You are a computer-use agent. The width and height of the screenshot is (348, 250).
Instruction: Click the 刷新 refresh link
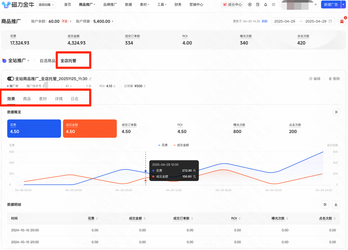pos(264,21)
